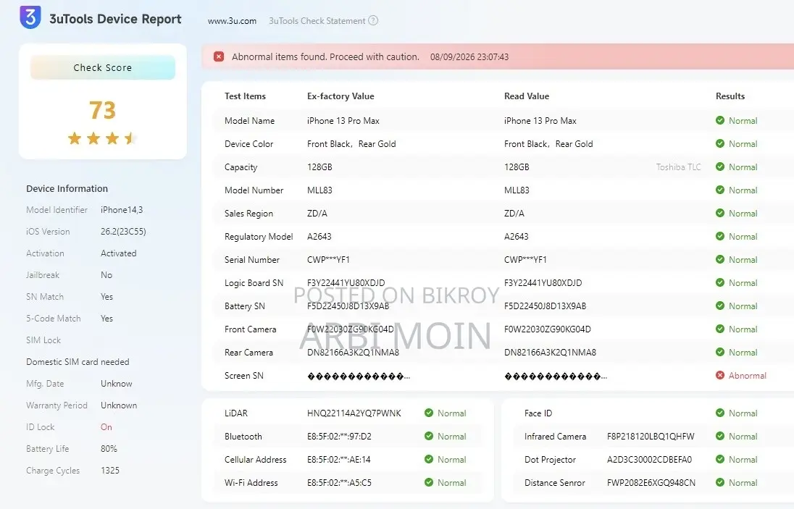Click the Serial Number read value CWP***YF1

[x=525, y=260]
